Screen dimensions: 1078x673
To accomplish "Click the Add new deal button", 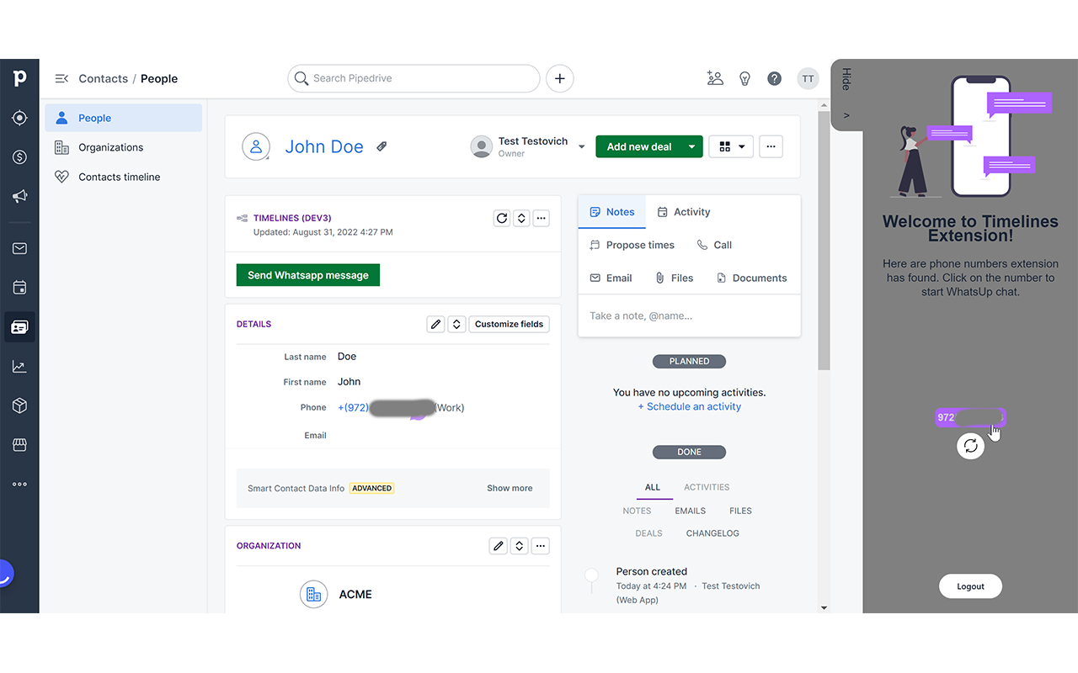I will coord(639,146).
